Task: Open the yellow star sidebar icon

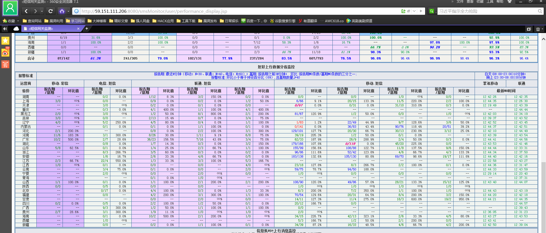Action: click(x=5, y=41)
